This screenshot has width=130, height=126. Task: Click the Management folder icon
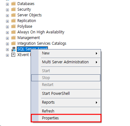(13, 38)
